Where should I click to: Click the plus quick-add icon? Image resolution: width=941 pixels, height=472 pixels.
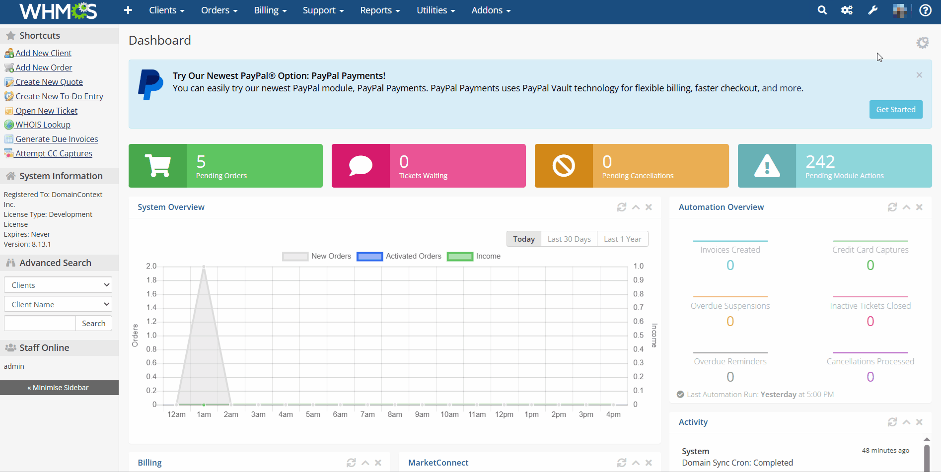click(128, 10)
